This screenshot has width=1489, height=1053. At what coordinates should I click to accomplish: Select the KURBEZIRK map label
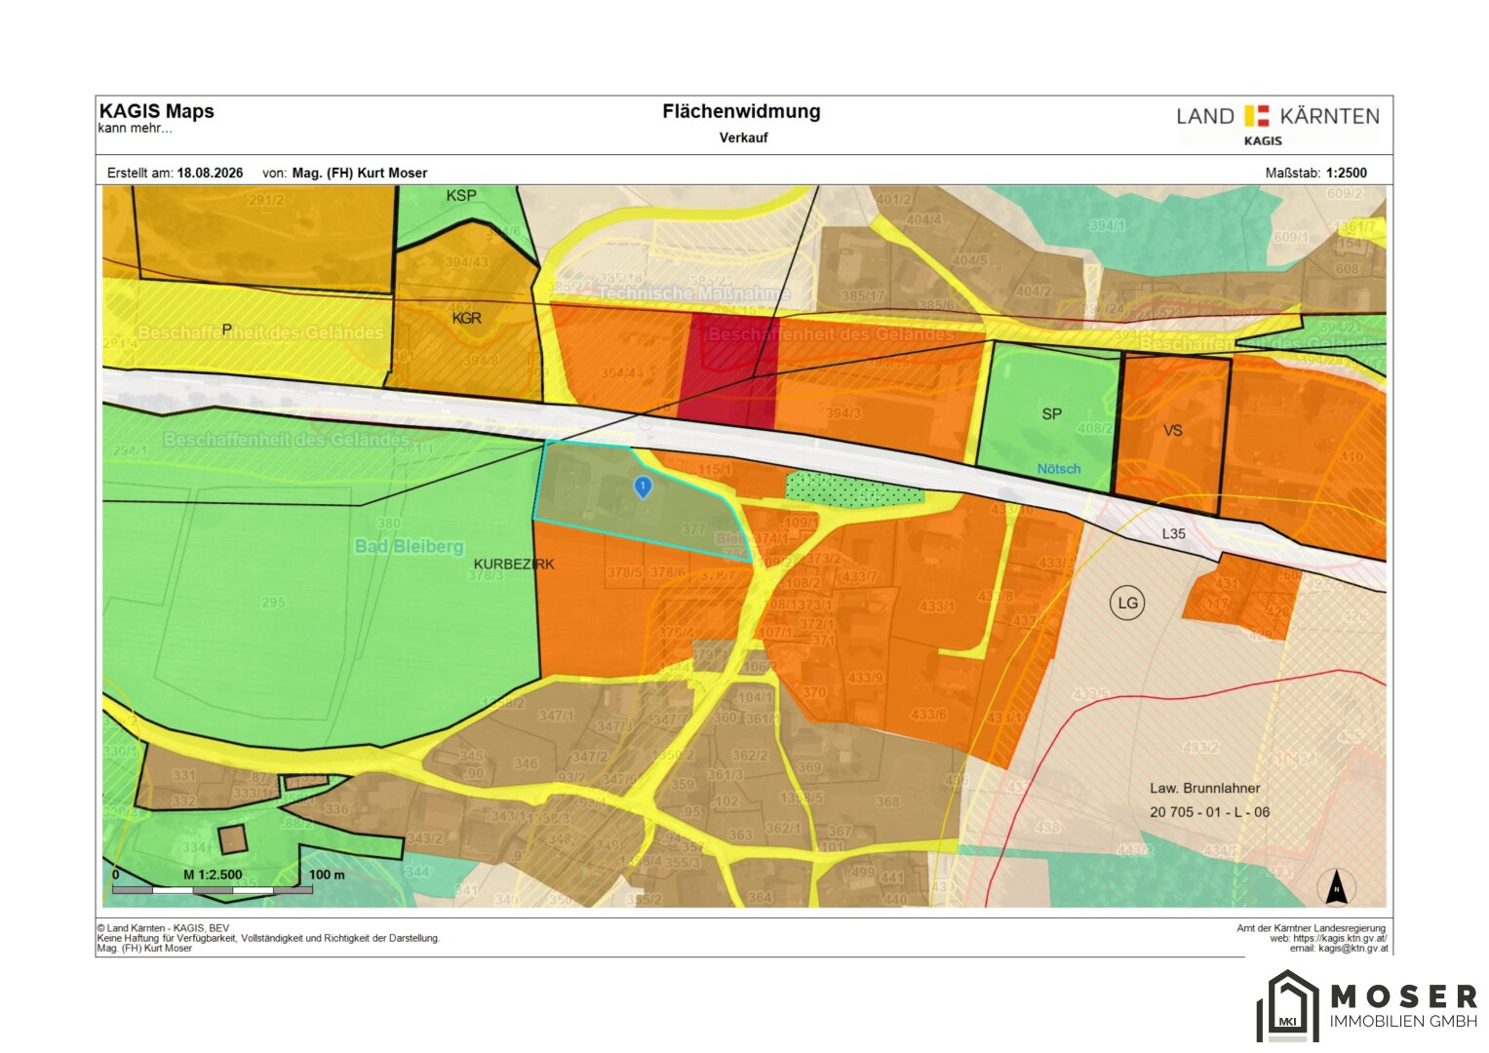tap(514, 564)
